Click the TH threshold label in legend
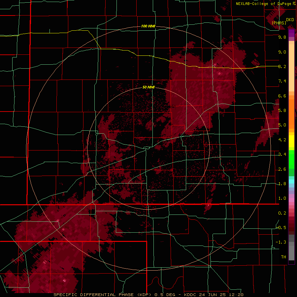297x297 pixels. [283, 257]
